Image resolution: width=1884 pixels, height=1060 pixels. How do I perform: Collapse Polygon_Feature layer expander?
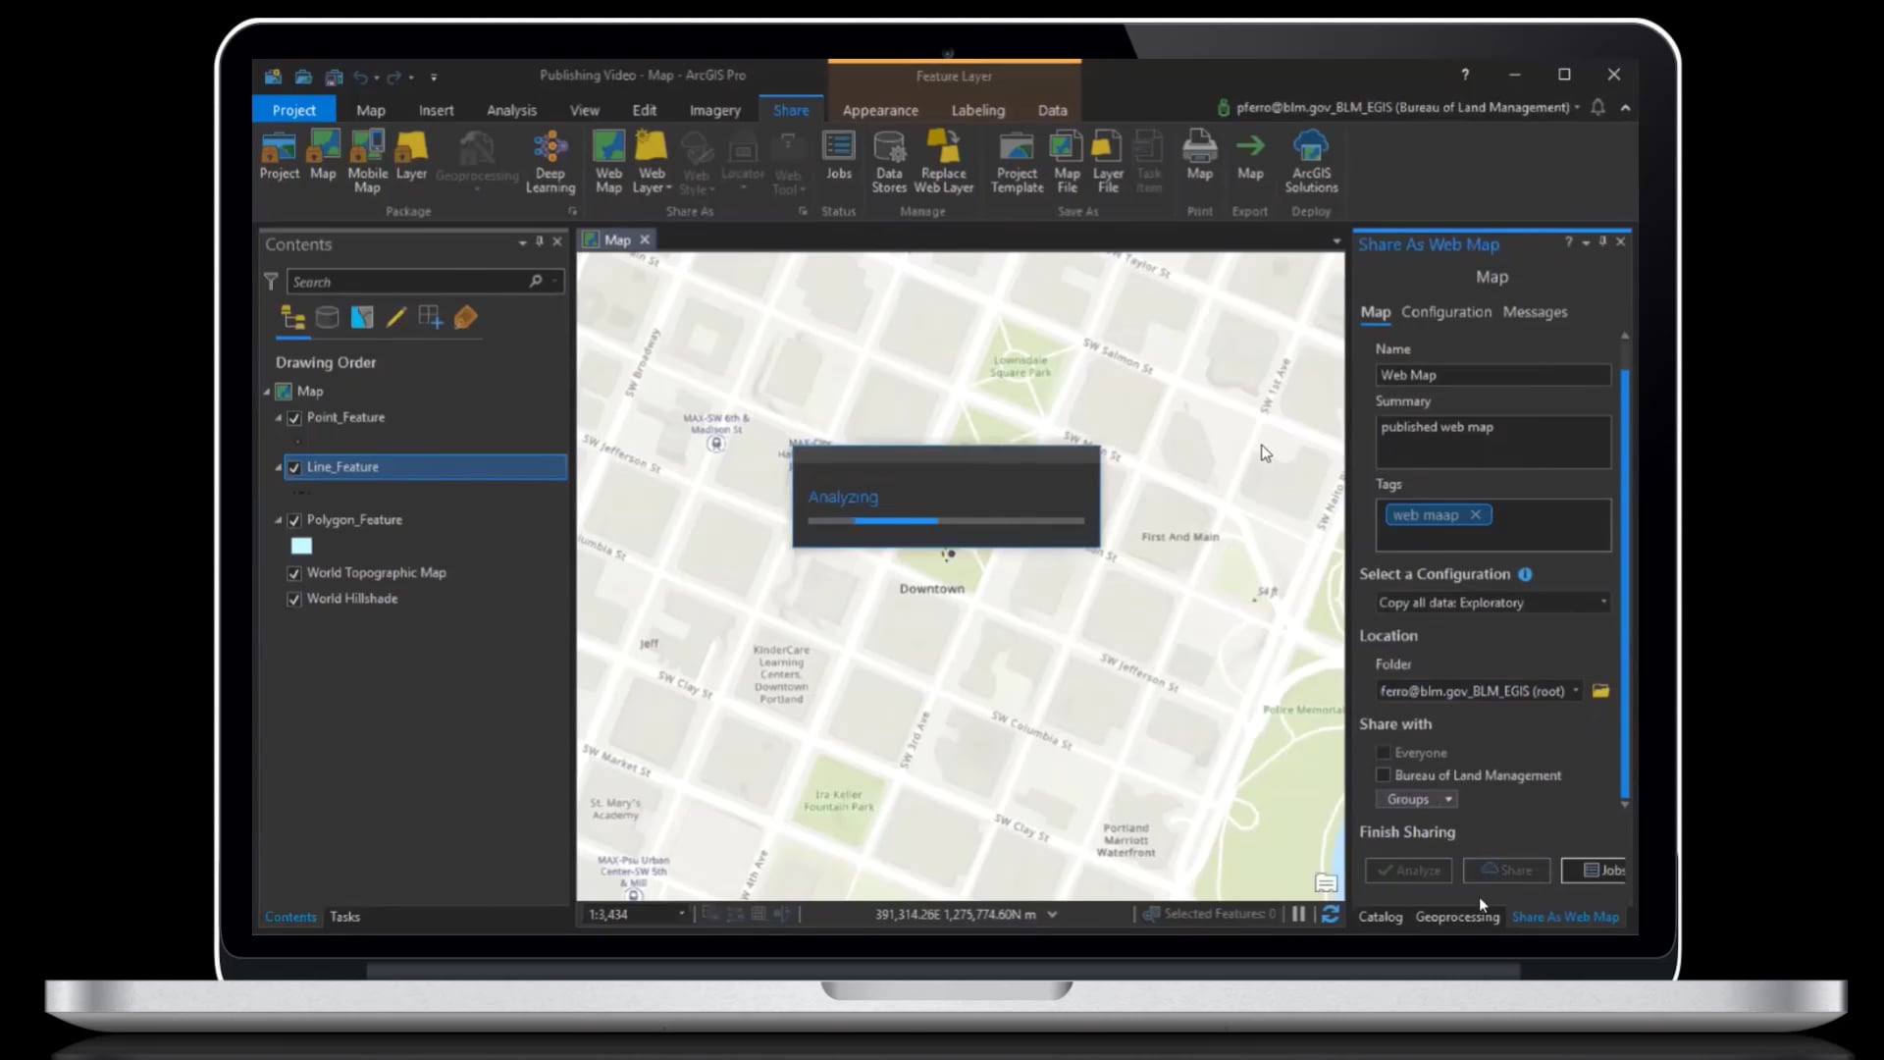tap(279, 520)
